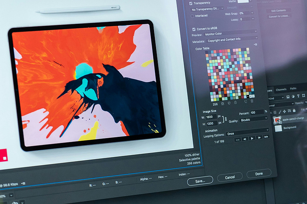Enable the Transparency checkbox
The image size is (307, 204).
[x=191, y=3]
